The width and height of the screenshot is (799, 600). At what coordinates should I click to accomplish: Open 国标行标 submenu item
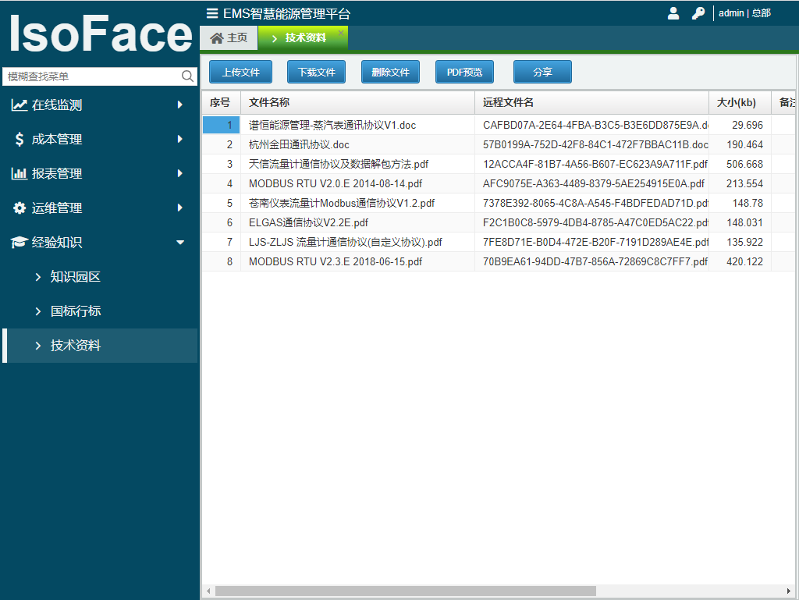(x=100, y=311)
